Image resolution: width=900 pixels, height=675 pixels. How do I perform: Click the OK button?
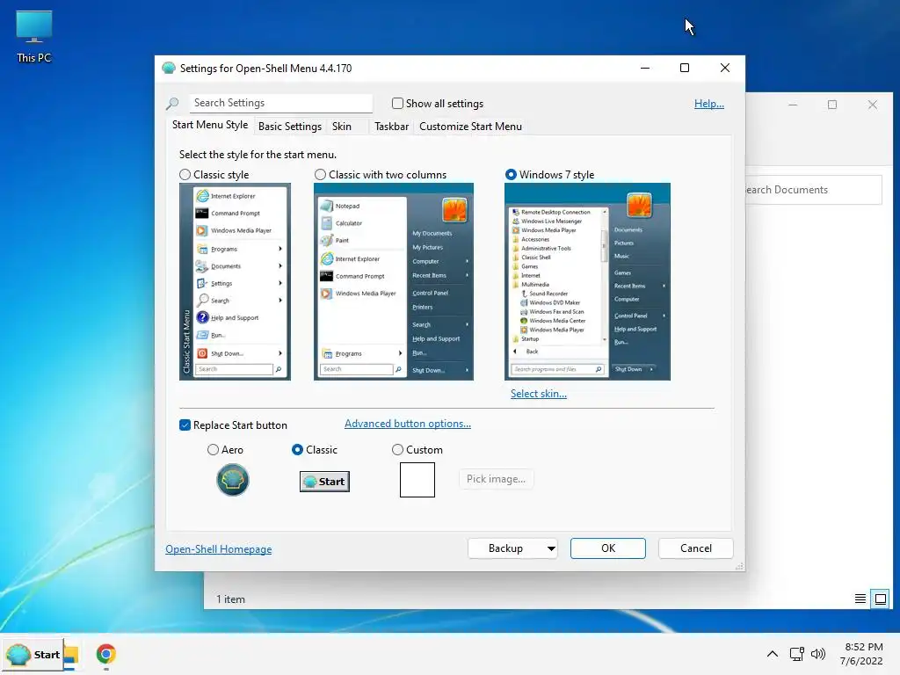point(608,548)
